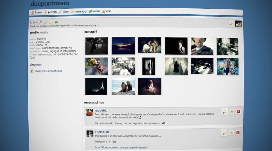
Task: Click add-message icon in trix header bar
Action: pyautogui.click(x=231, y=24)
